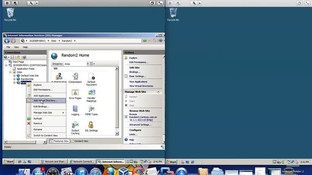Click Start button in right virtual machine
Image resolution: width=312 pixels, height=175 pixels.
(x=172, y=162)
